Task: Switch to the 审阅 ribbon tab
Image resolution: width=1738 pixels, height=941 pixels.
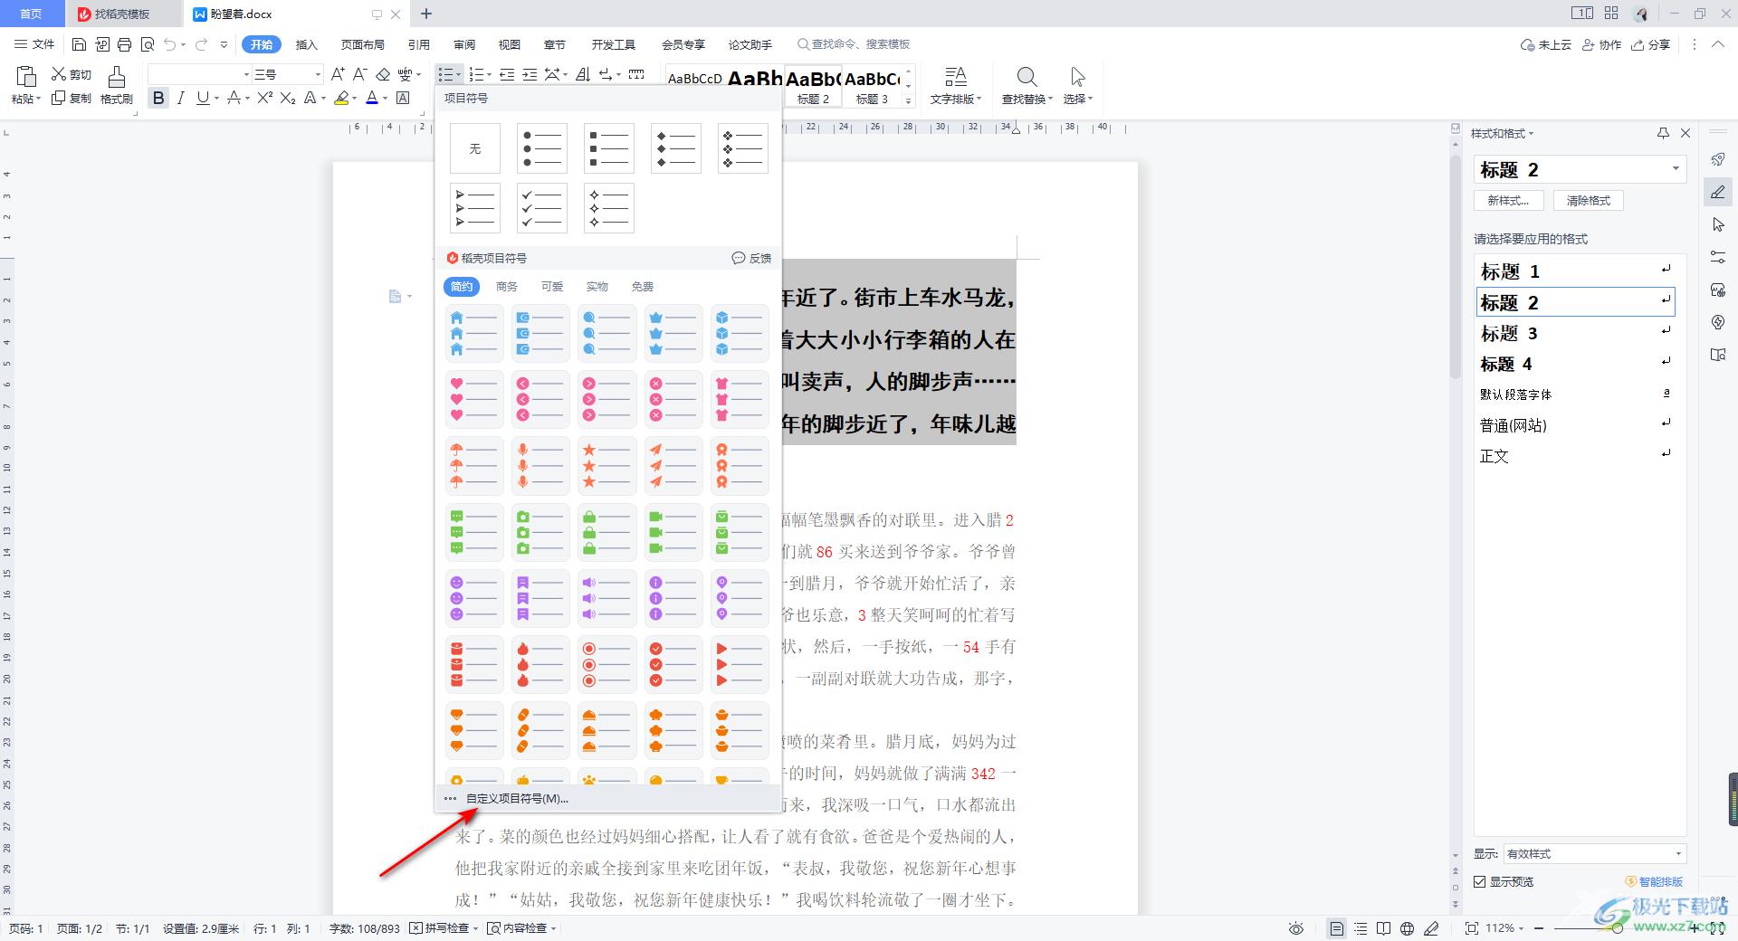Action: [x=464, y=44]
